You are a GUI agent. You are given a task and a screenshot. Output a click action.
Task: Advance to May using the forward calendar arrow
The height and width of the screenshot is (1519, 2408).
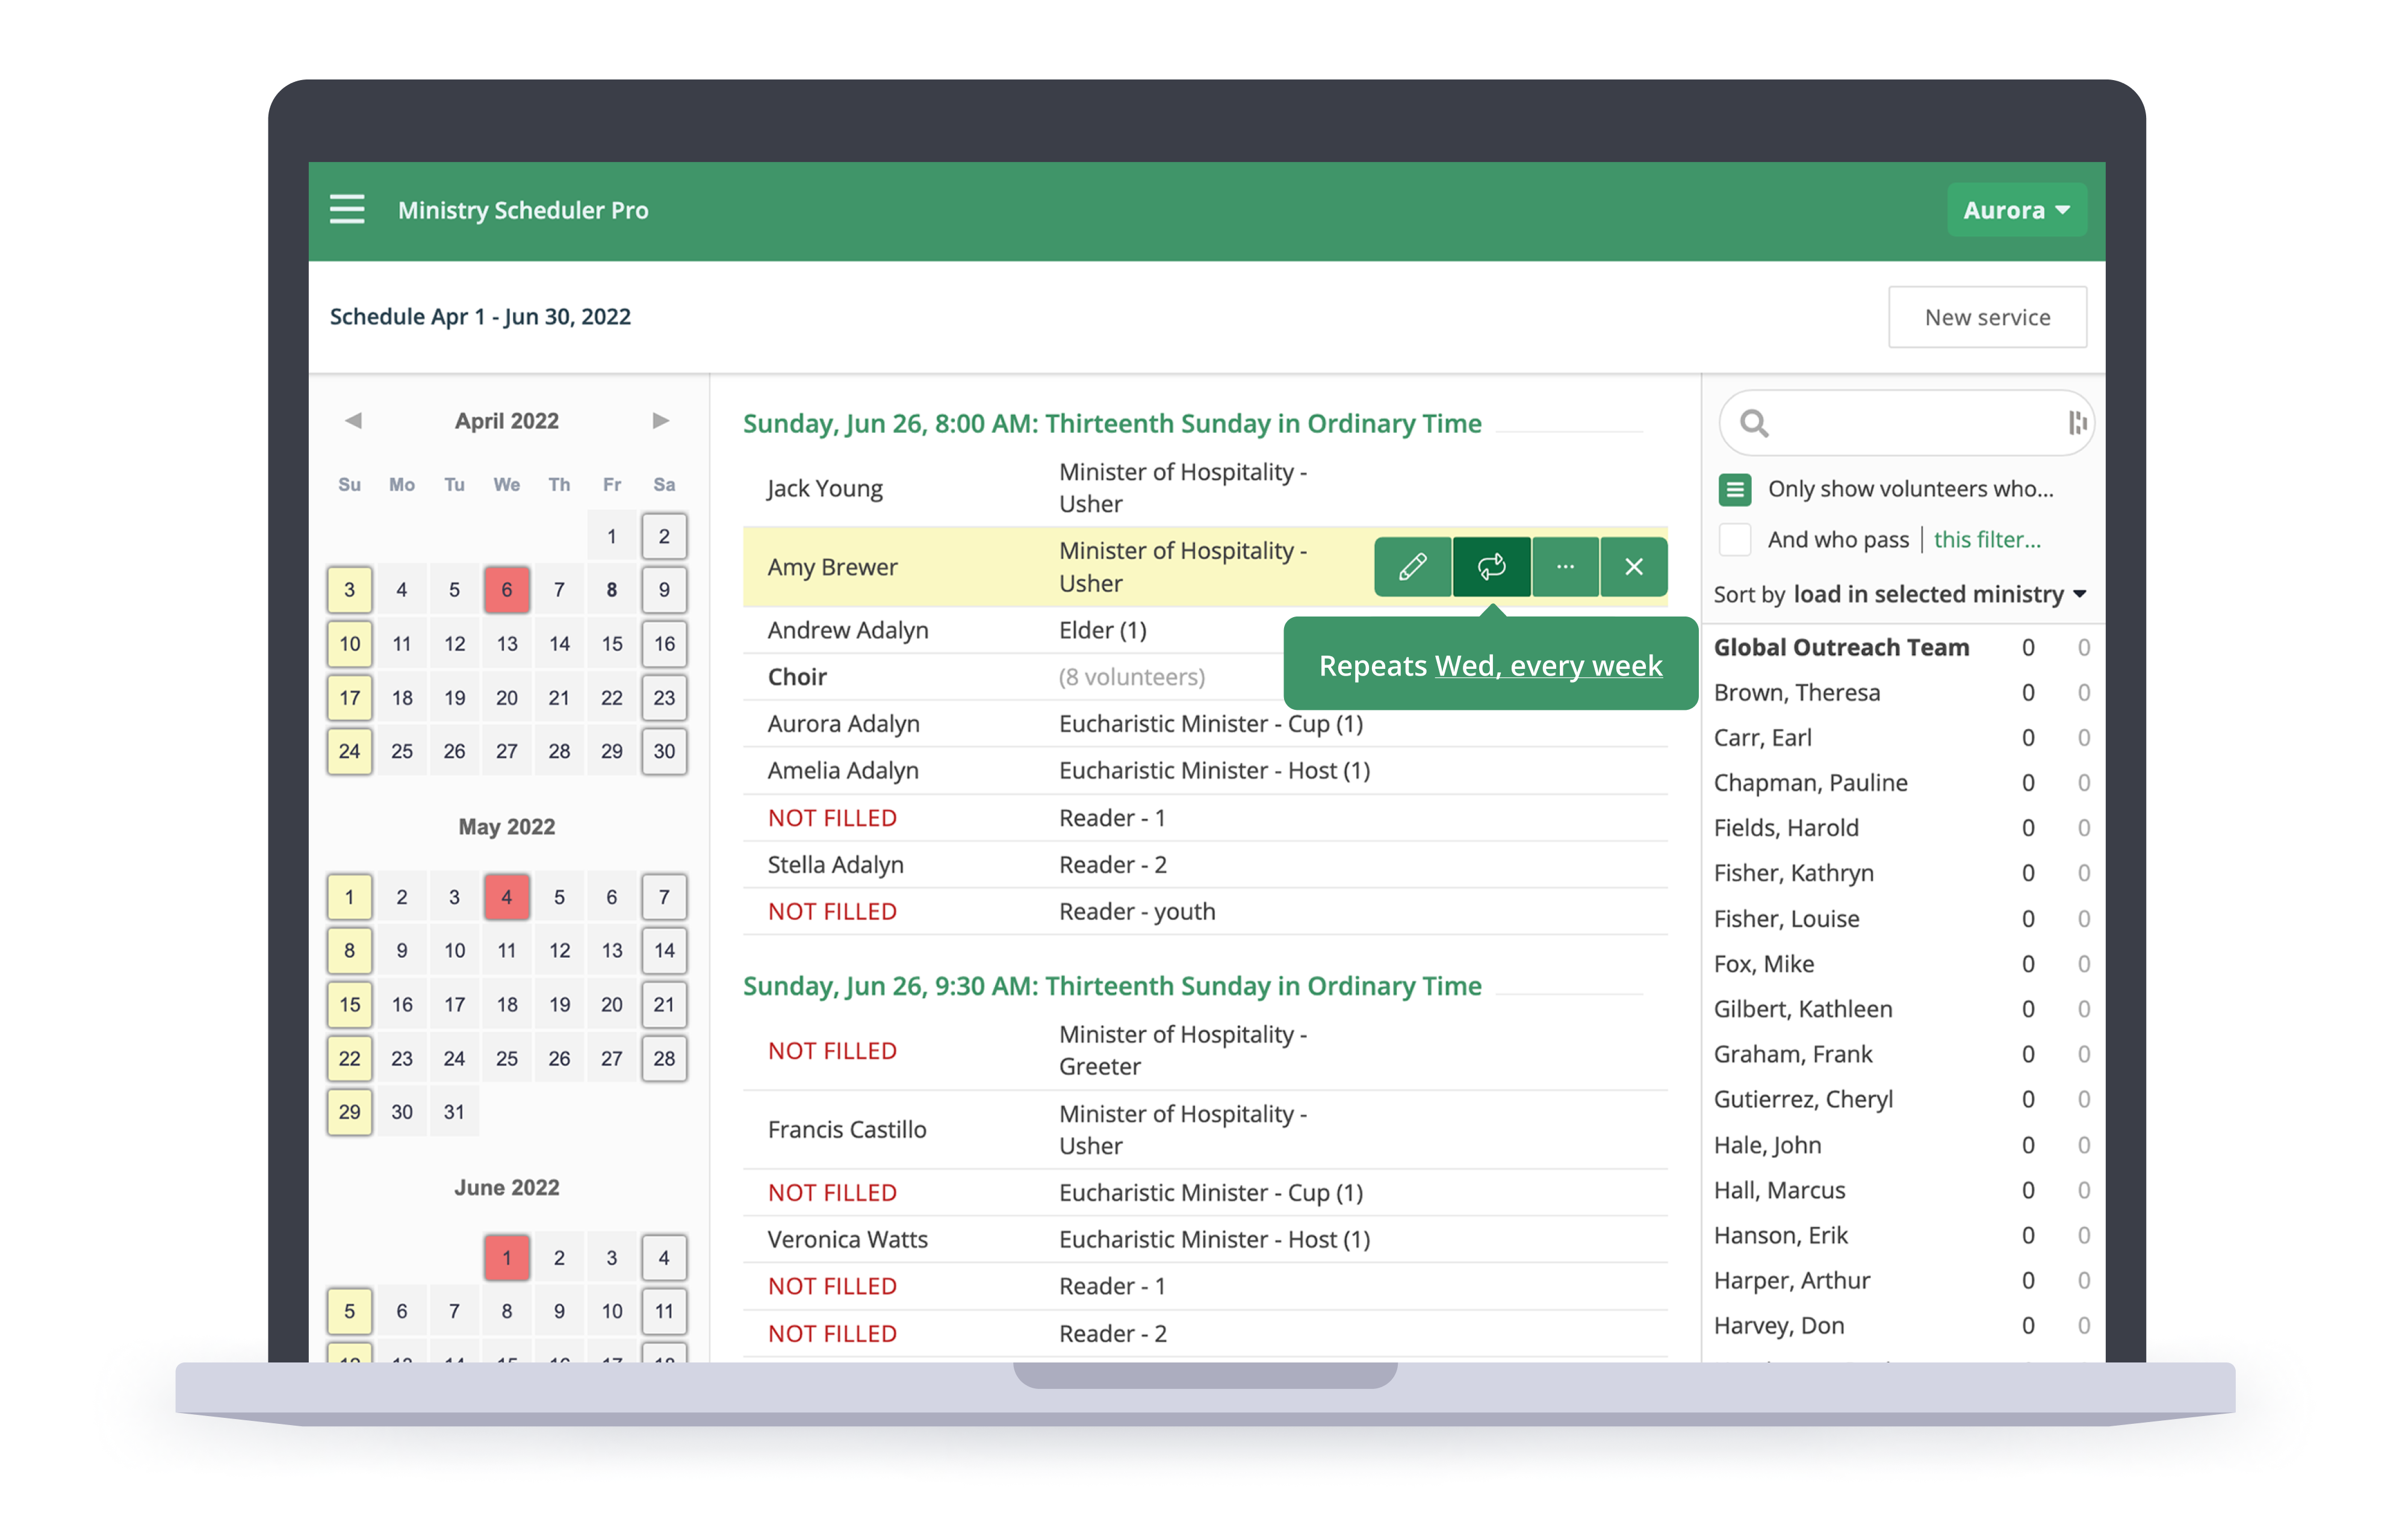(660, 420)
